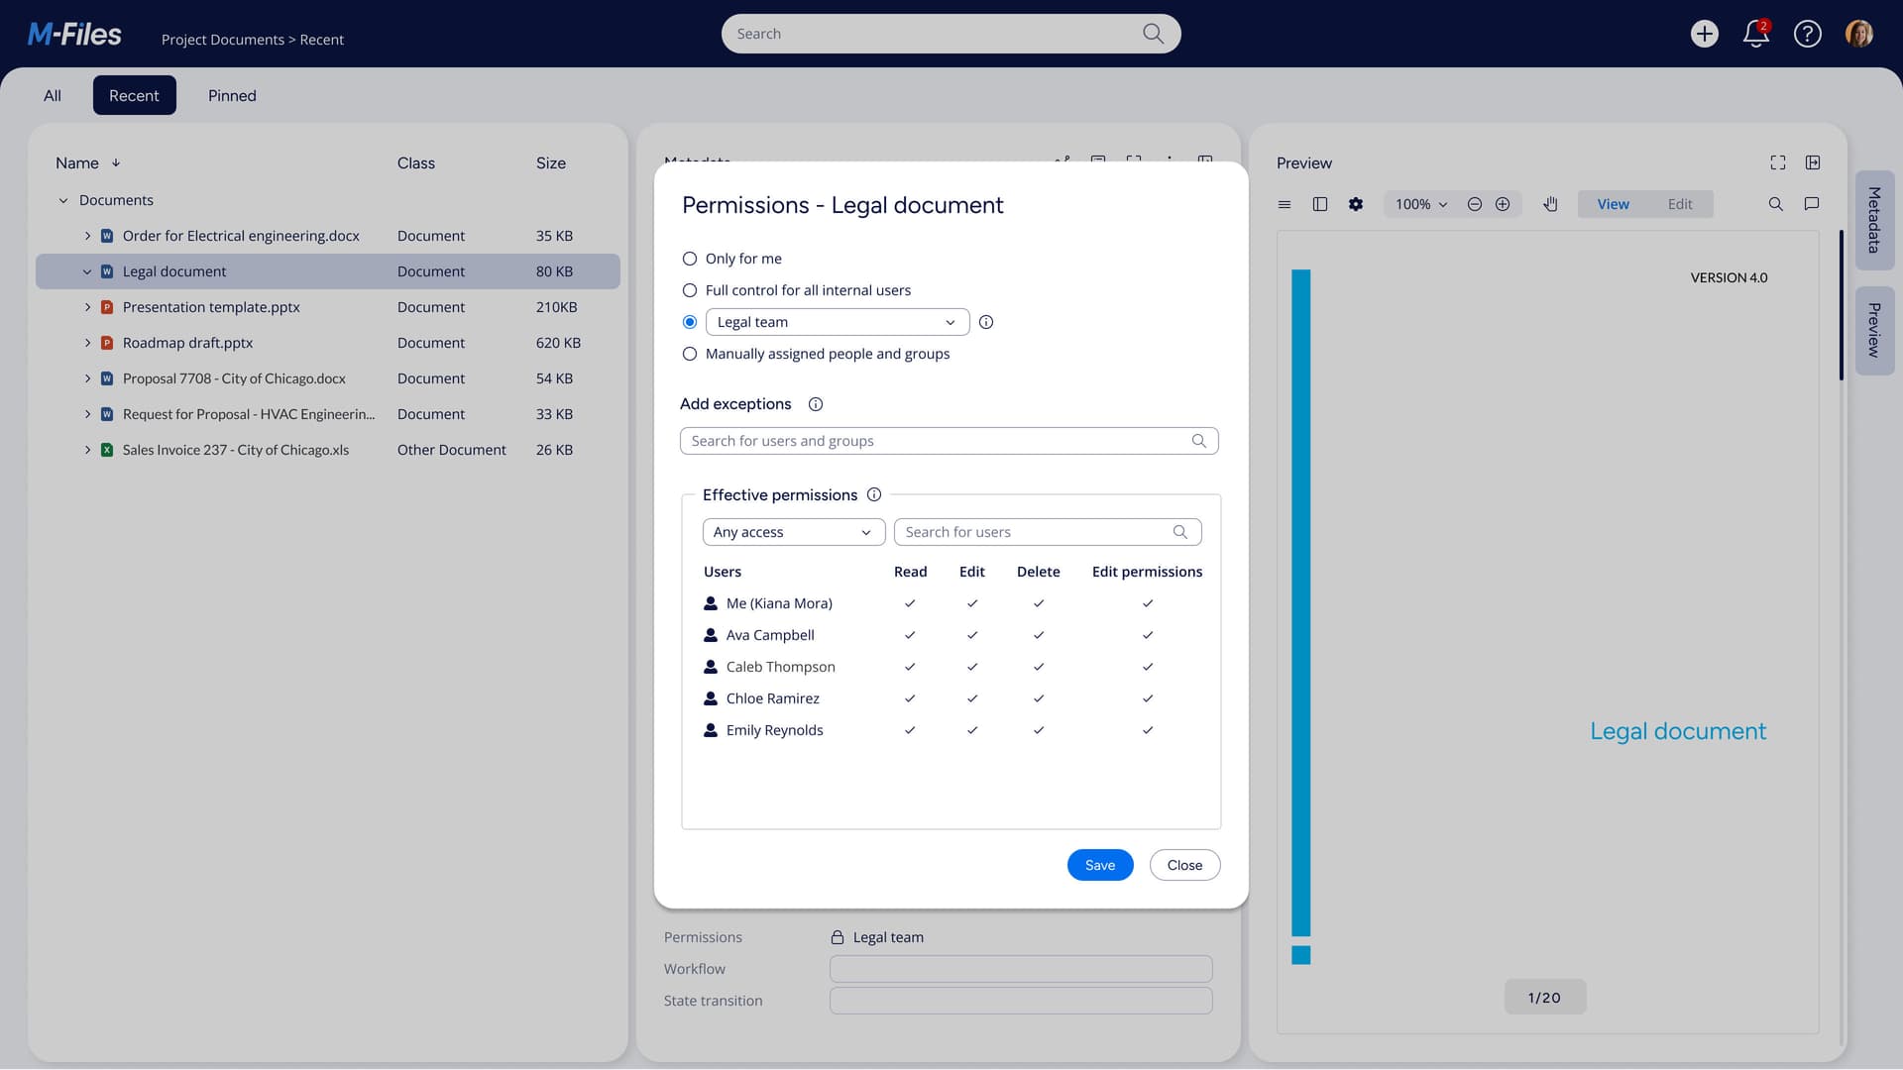
Task: Click the Save button
Action: tap(1100, 865)
